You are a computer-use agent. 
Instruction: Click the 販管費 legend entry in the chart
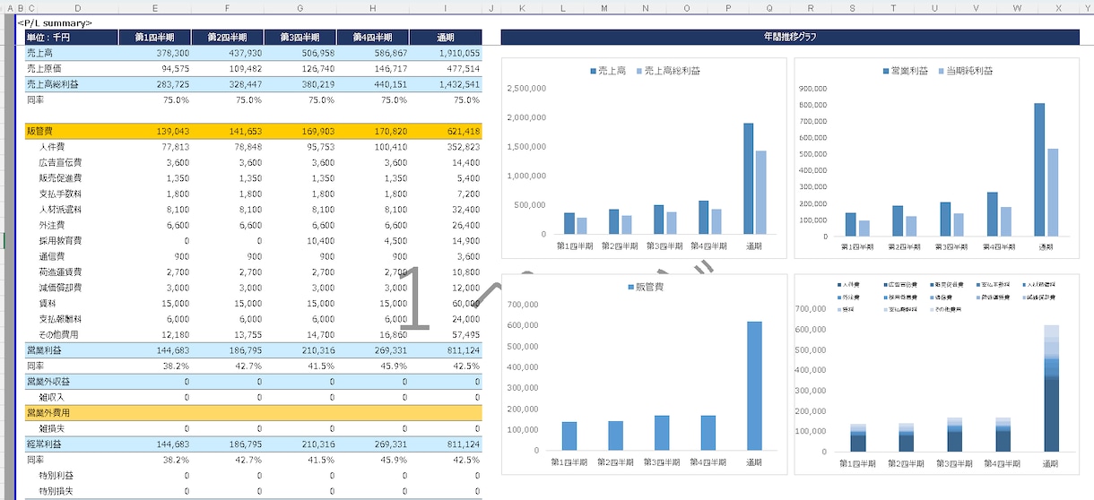coord(644,287)
